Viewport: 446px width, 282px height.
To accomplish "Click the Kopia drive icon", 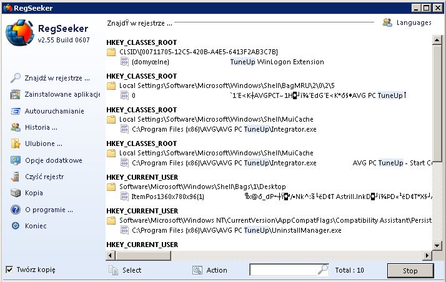I will click(x=16, y=193).
